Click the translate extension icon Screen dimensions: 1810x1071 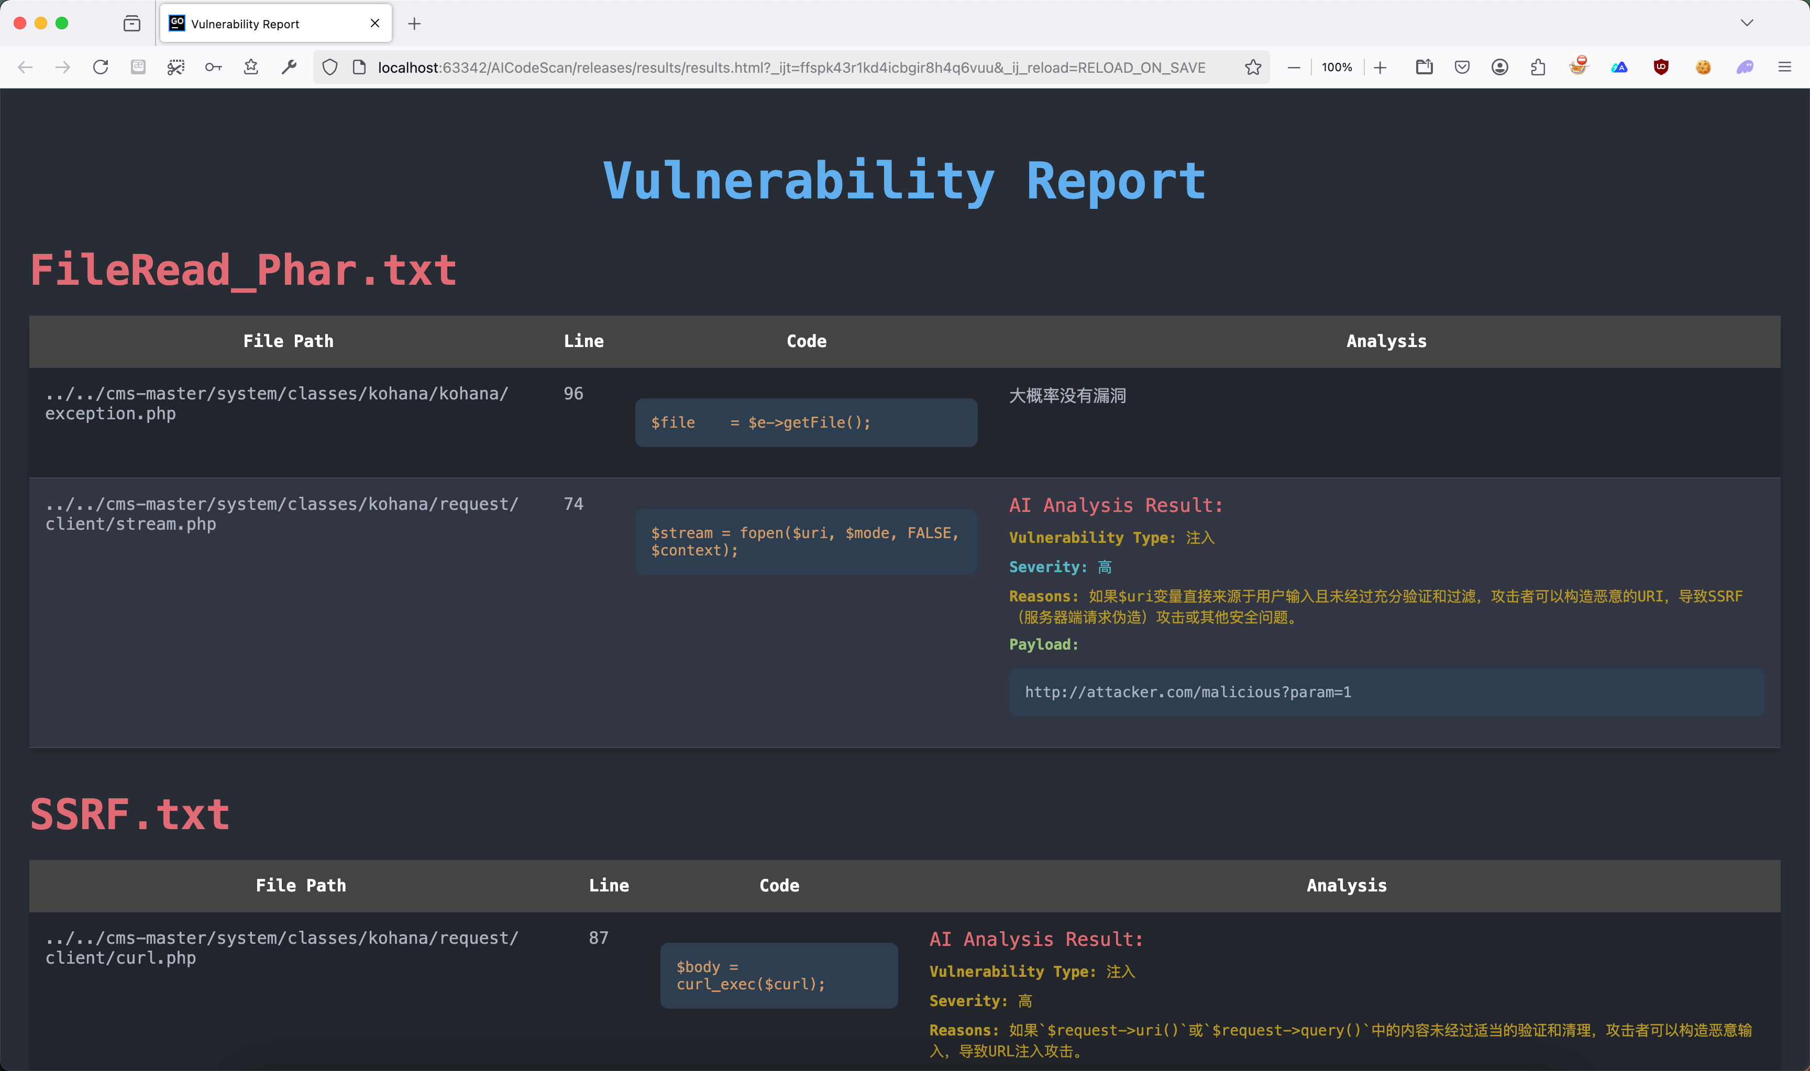[x=1619, y=67]
